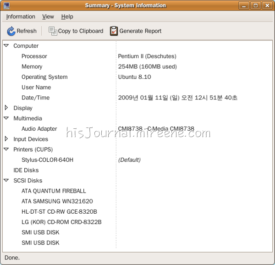This screenshot has height=265, width=275.
Task: Close the System Information window
Action: [267, 6]
